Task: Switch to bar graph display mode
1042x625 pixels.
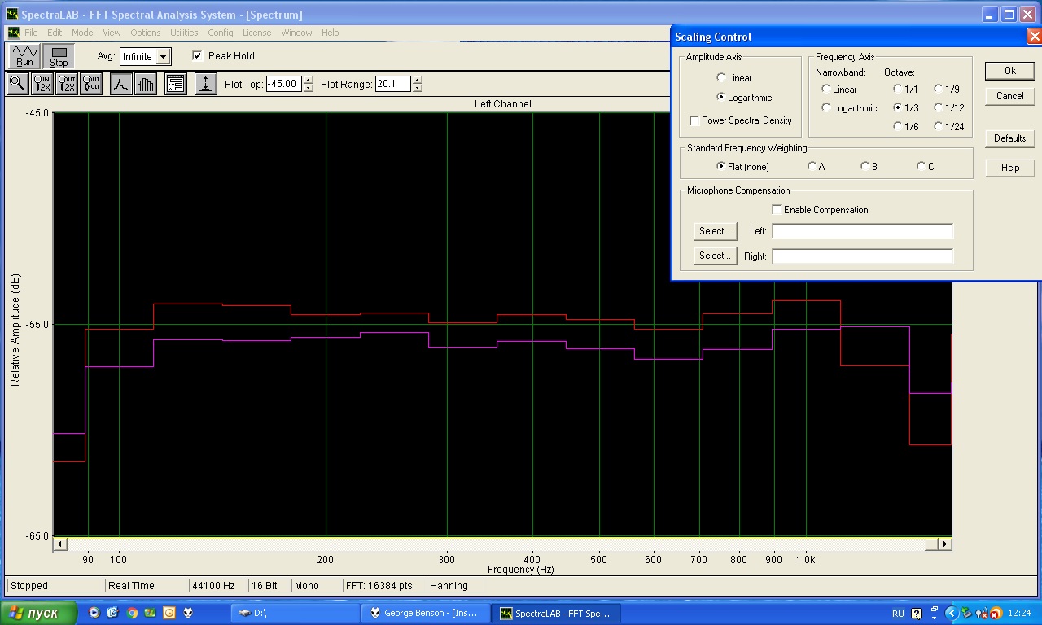Action: (146, 84)
